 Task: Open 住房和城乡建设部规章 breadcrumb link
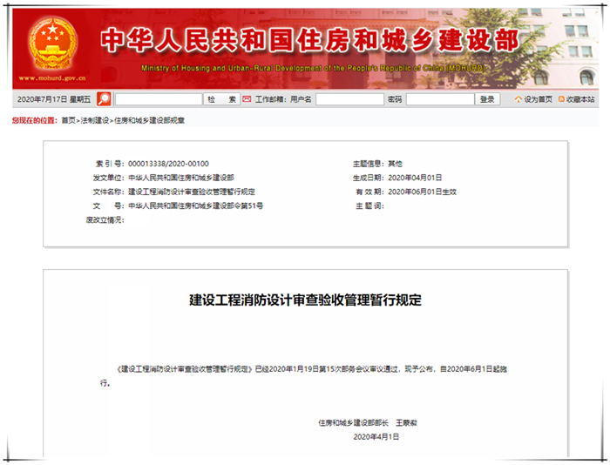149,119
